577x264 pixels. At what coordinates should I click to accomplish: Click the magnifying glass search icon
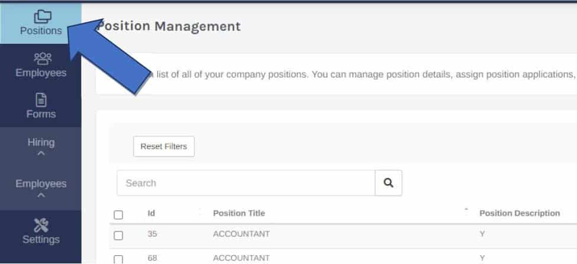389,183
